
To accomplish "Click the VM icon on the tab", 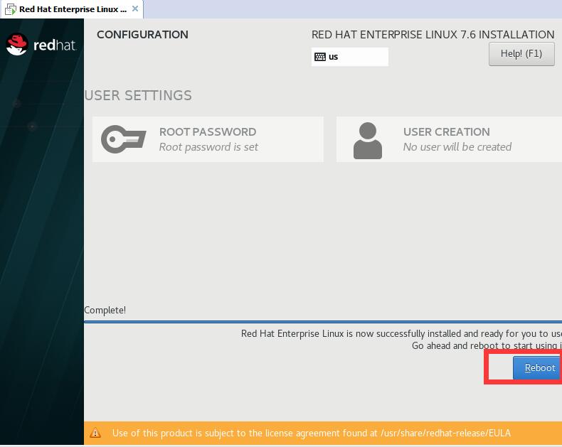I will 11,9.
